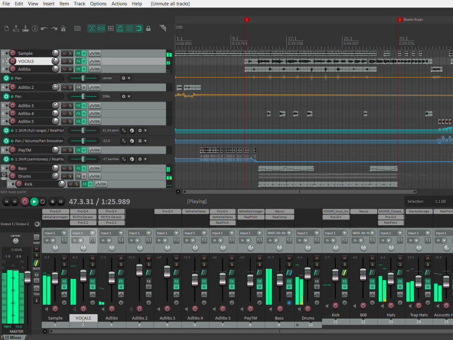
Task: Open the Edit menu
Action: (19, 4)
